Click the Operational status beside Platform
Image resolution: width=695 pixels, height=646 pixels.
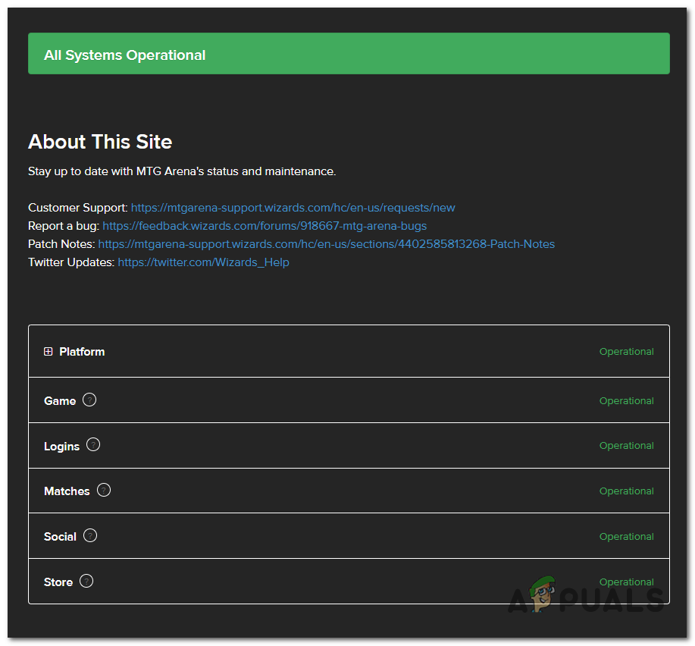pos(626,351)
